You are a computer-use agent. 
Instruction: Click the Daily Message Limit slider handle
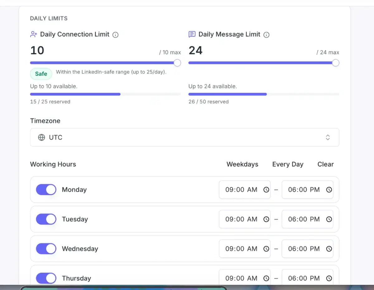coord(336,63)
